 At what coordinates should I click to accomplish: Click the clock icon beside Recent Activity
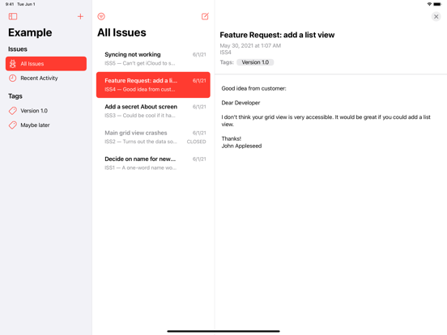tap(12, 78)
